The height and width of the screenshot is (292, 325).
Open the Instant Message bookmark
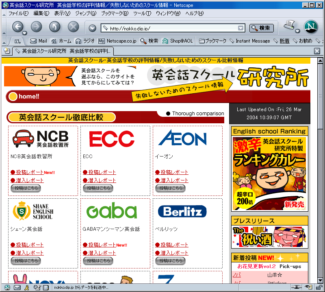click(250, 41)
